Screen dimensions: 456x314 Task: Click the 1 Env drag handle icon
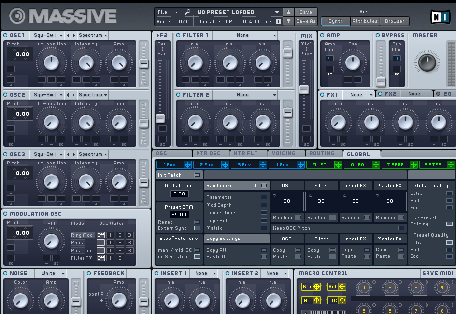[187, 165]
